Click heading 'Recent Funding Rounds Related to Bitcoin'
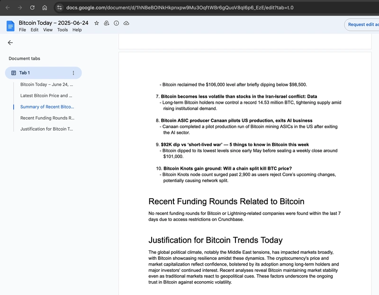The image size is (379, 295). (x=226, y=202)
